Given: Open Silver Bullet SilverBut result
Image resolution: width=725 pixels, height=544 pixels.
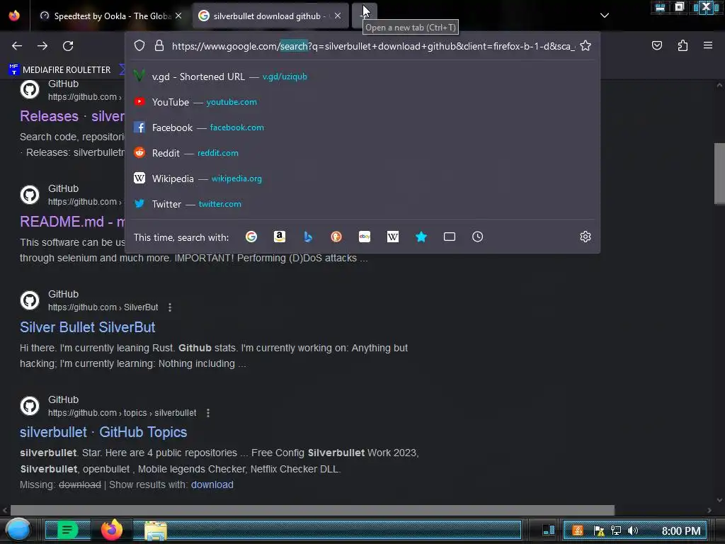Looking at the screenshot, I should pyautogui.click(x=87, y=327).
